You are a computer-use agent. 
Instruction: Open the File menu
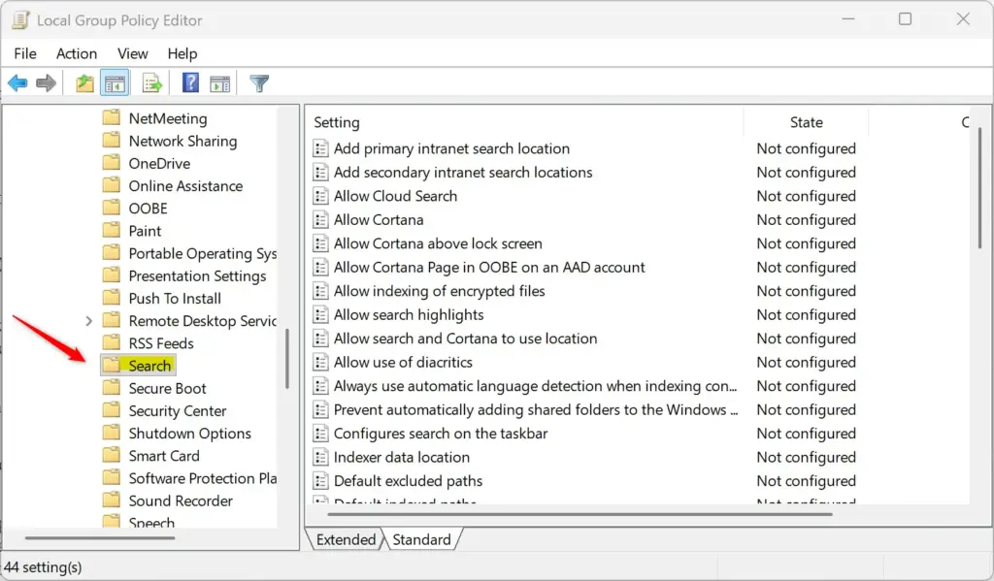pyautogui.click(x=25, y=54)
